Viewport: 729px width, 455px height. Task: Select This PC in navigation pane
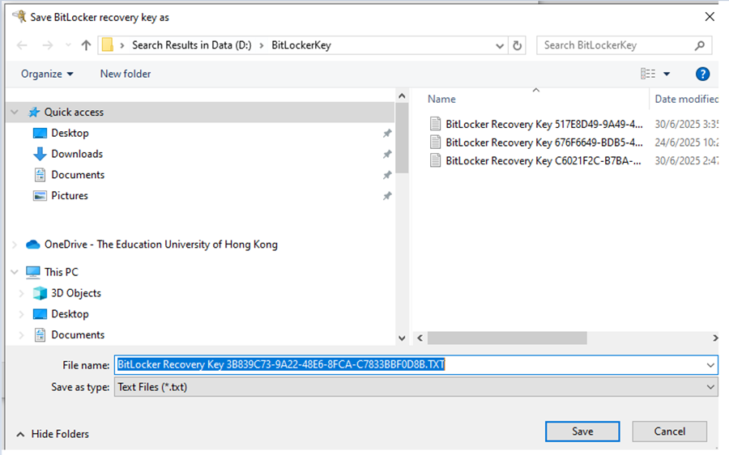pyautogui.click(x=61, y=272)
